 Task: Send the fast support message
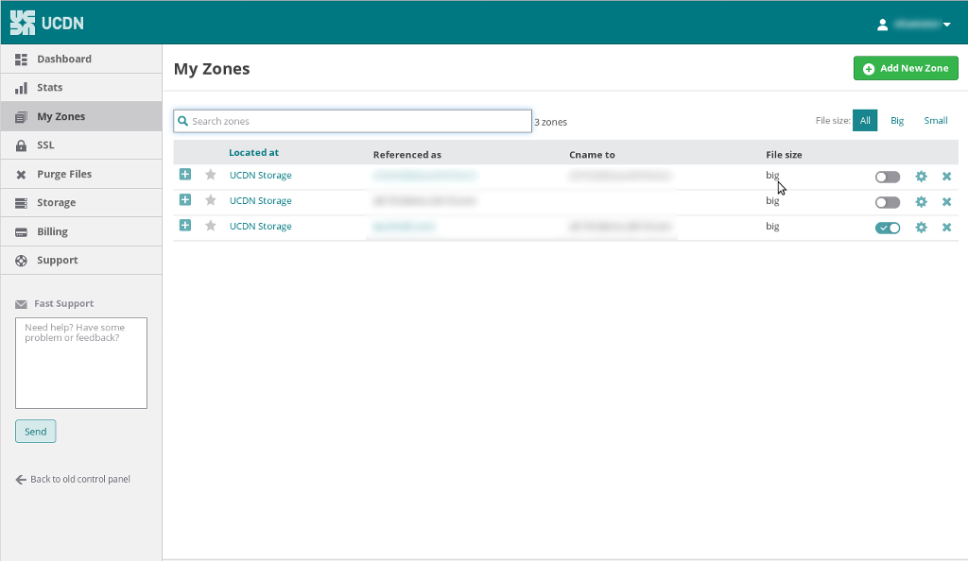36,432
